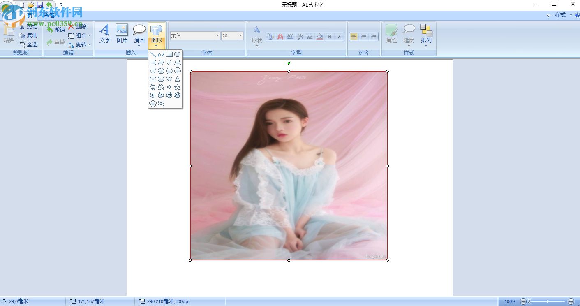Click the zoom slider handle

(x=530, y=301)
